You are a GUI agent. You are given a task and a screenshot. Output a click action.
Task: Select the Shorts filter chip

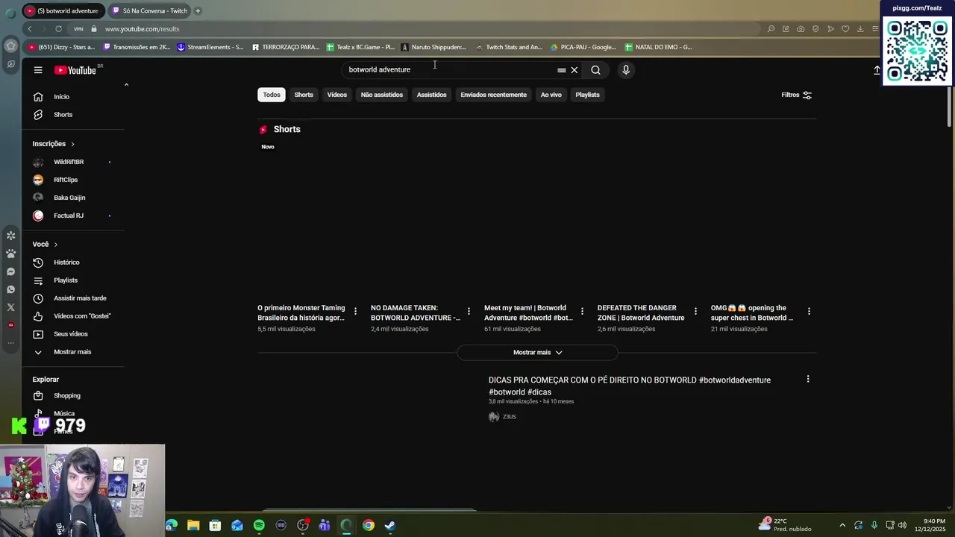tap(304, 95)
